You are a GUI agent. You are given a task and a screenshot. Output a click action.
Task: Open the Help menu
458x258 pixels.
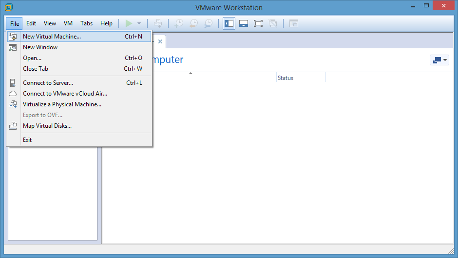click(106, 23)
